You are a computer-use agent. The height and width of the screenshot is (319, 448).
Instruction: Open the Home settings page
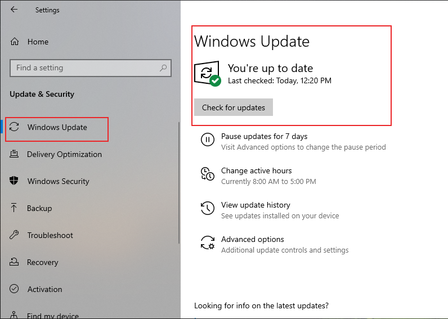tap(38, 42)
